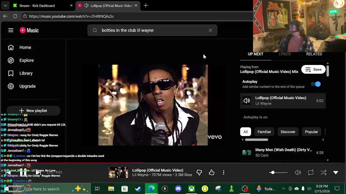Viewport: 346px width, 194px height.
Task: Pause the current song
Action: pos(23,172)
